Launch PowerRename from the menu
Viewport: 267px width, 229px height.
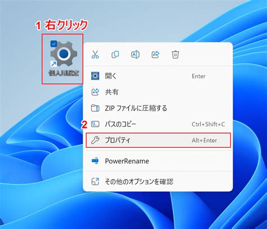coord(158,161)
